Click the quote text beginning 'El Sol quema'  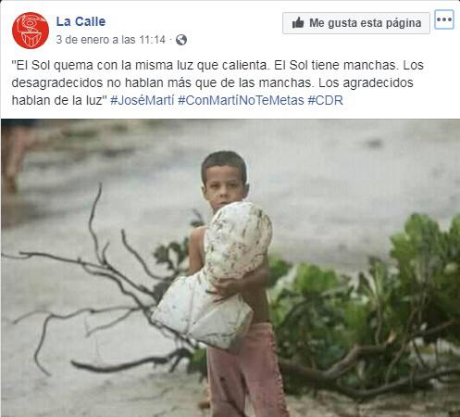click(x=218, y=82)
